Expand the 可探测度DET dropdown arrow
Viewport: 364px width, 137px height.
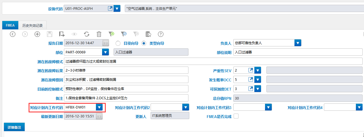click(x=258, y=89)
